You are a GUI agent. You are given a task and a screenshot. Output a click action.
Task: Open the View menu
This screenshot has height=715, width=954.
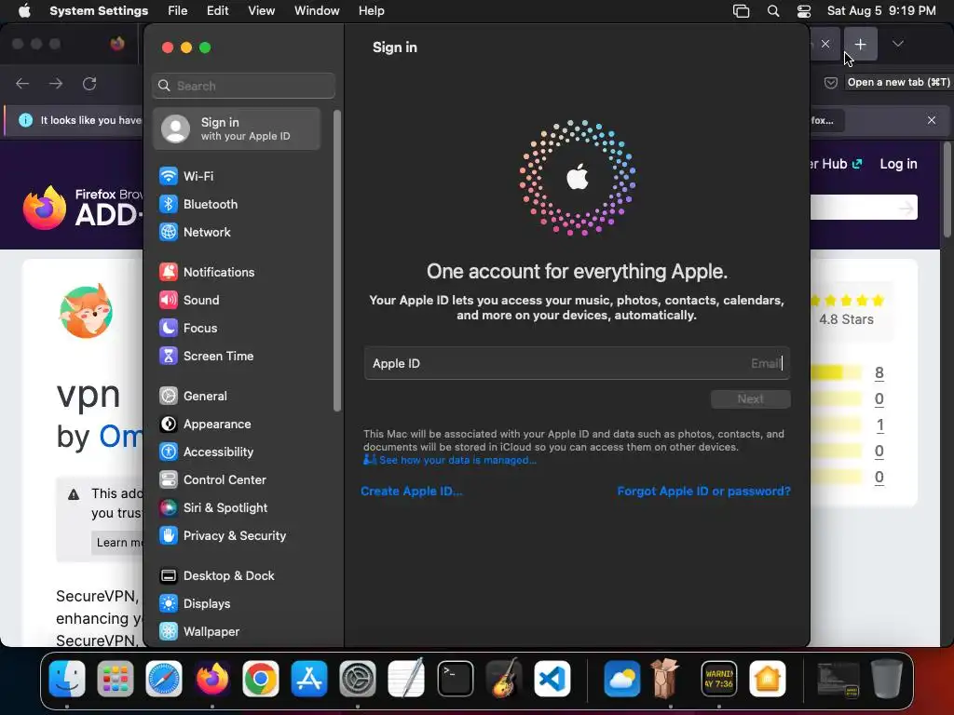point(262,11)
